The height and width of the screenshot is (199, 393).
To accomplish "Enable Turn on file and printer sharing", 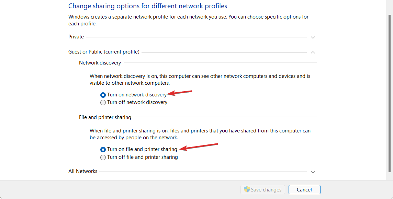I will point(103,149).
